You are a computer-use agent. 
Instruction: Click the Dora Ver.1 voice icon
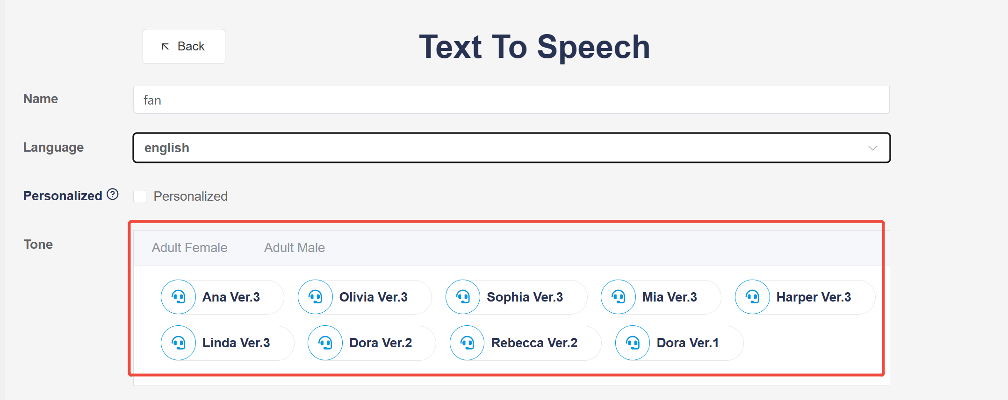[x=633, y=343]
